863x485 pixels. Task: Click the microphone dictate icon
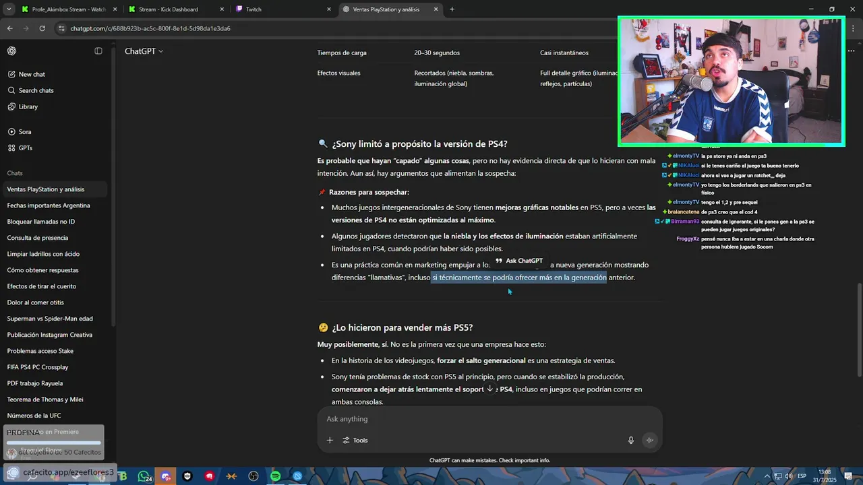point(631,441)
